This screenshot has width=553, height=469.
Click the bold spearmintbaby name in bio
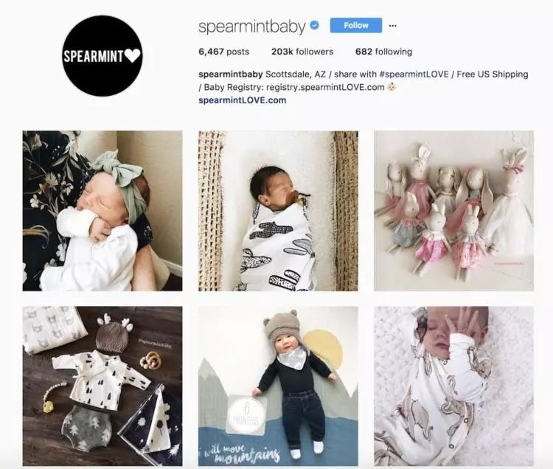230,74
